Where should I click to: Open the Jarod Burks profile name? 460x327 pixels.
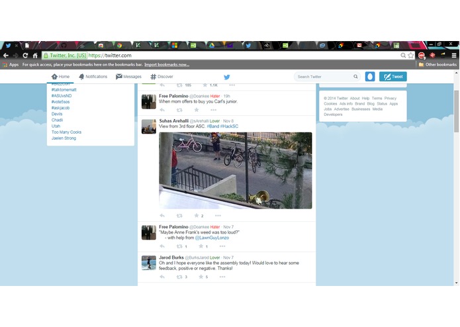[171, 257]
